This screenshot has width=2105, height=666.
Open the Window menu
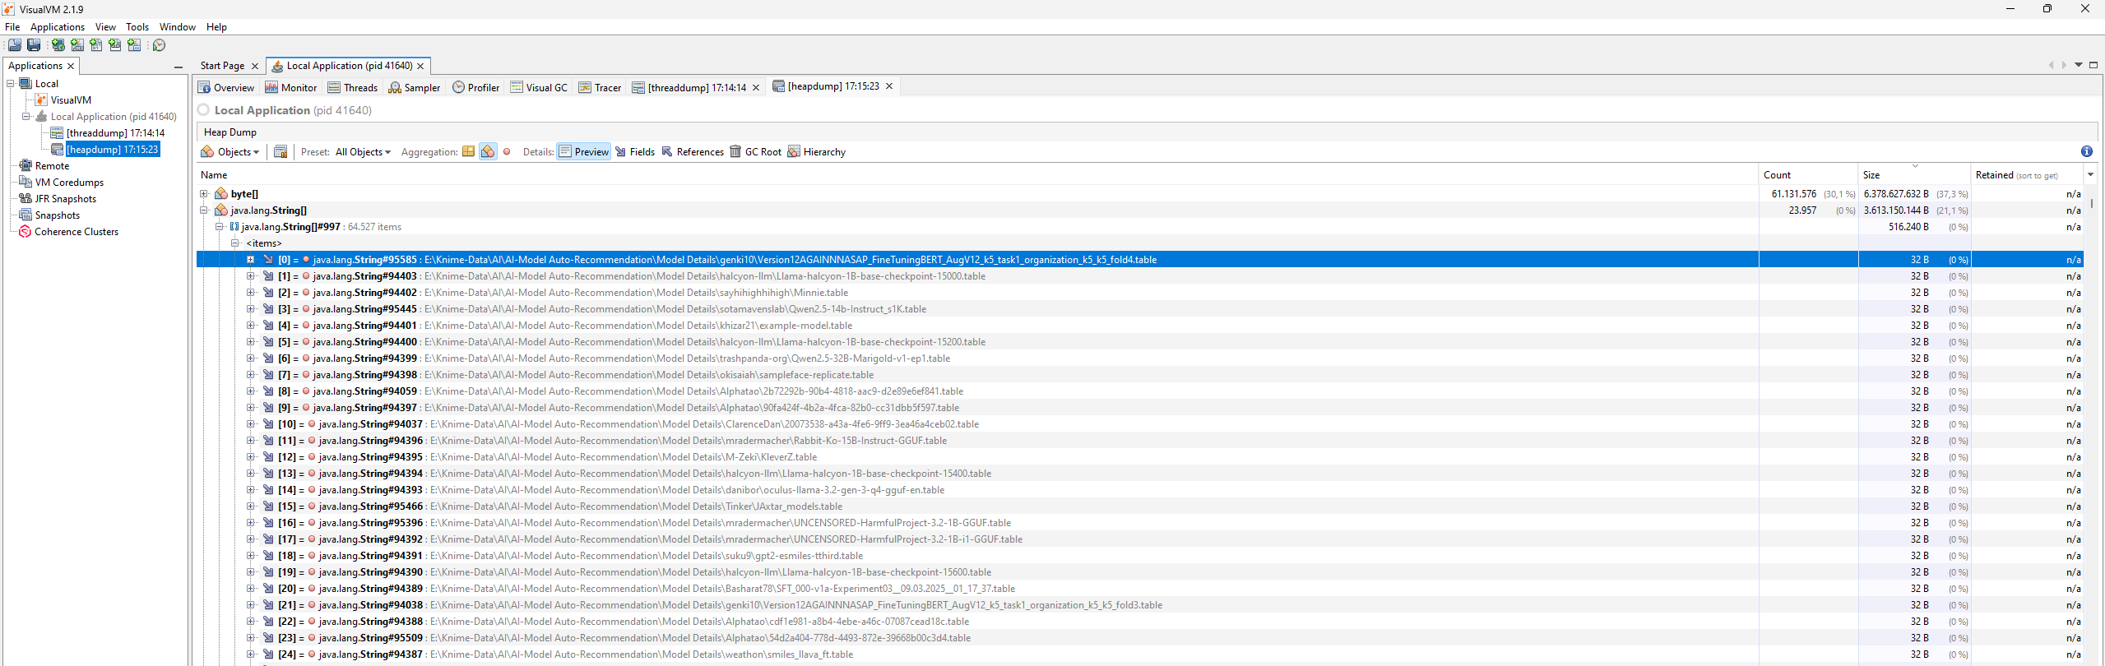[178, 27]
